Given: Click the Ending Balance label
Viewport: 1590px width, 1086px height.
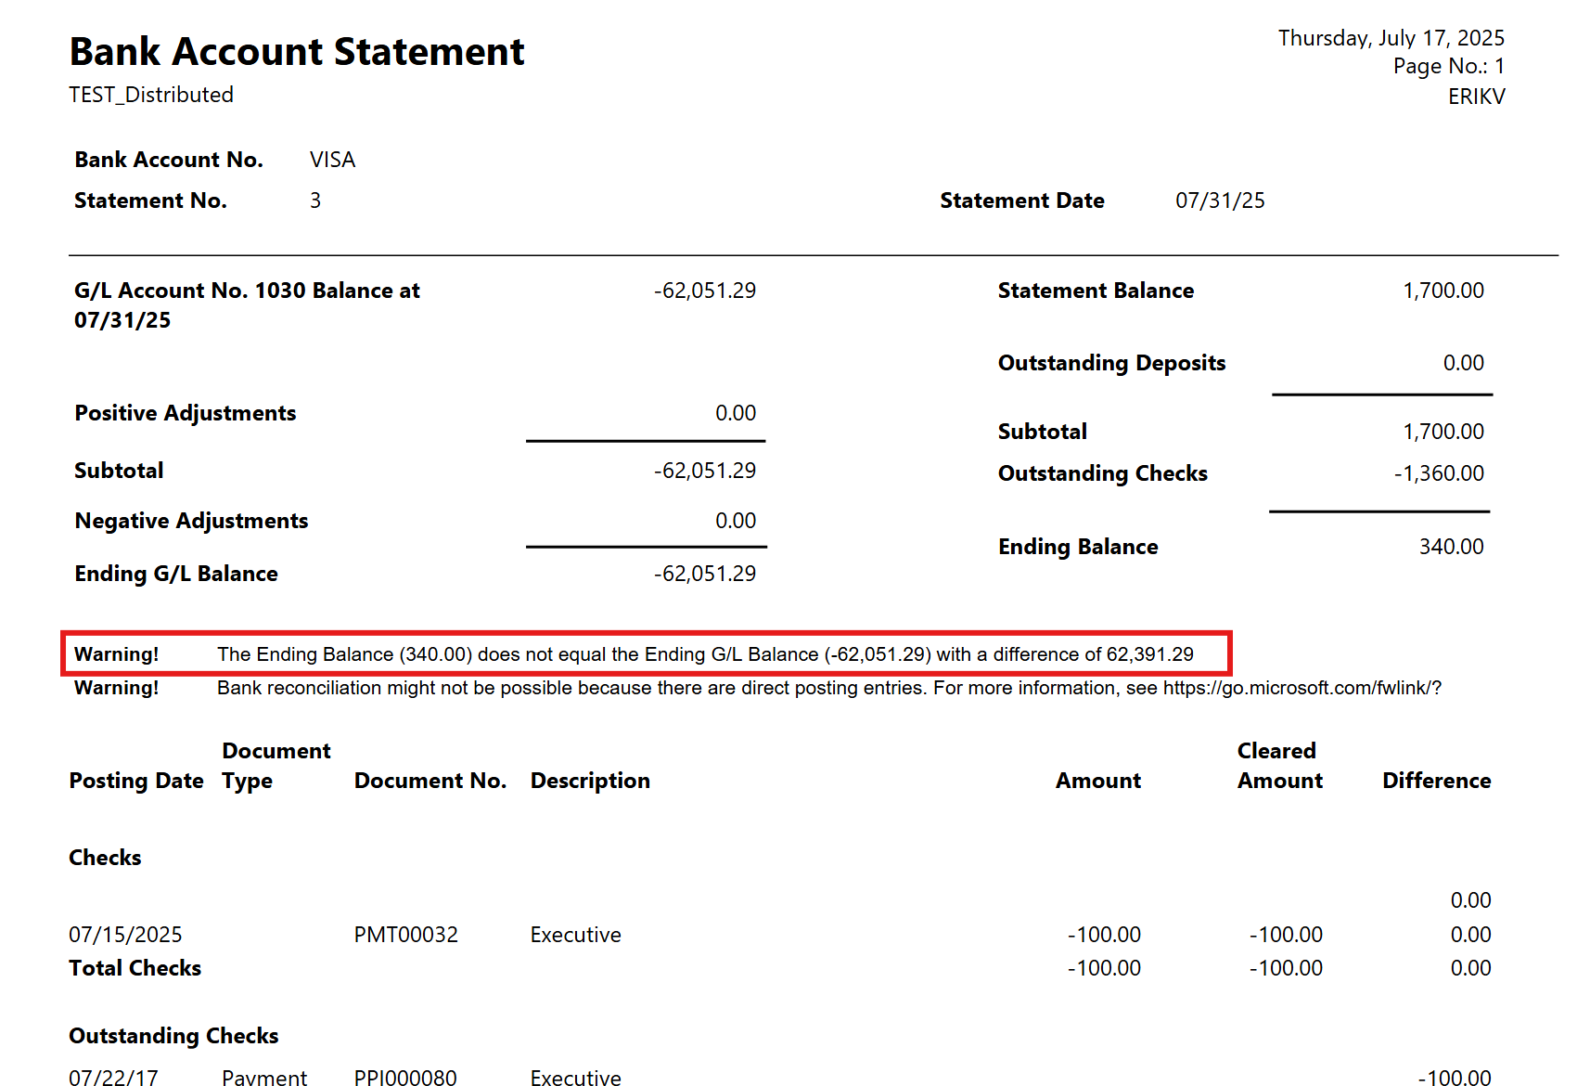Looking at the screenshot, I should (1078, 547).
